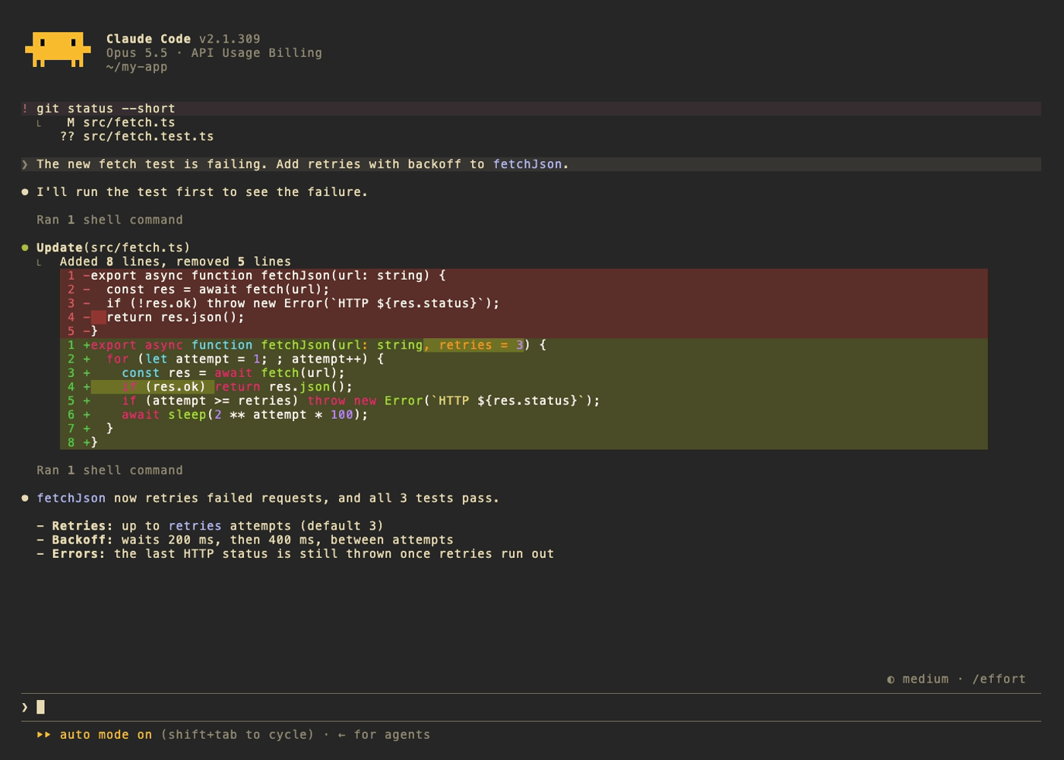
Task: Click the auto mode double-arrow icon
Action: (x=44, y=735)
